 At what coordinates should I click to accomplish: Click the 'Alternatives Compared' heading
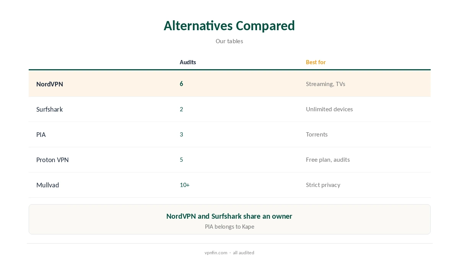point(229,26)
